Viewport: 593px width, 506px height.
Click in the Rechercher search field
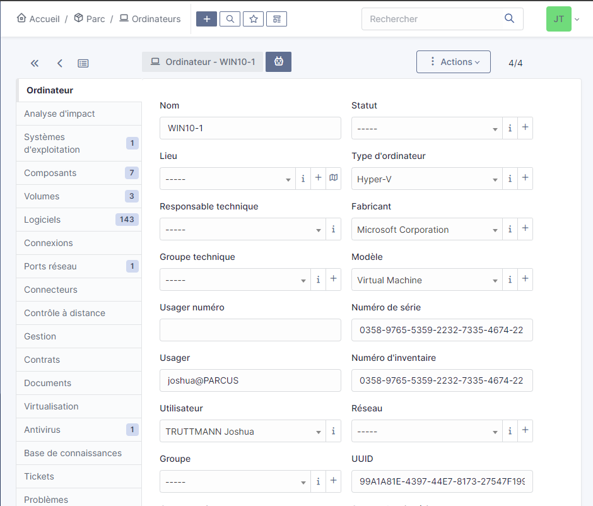point(434,19)
